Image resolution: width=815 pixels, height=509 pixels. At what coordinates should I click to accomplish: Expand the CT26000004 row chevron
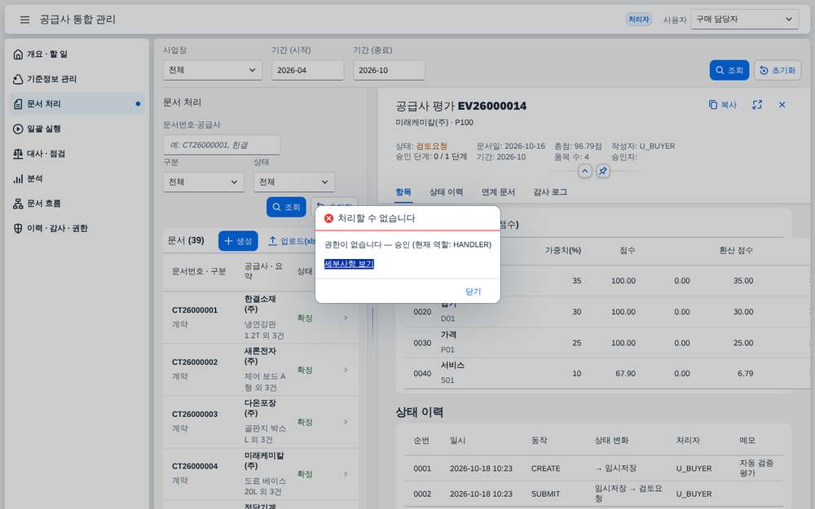tap(346, 474)
